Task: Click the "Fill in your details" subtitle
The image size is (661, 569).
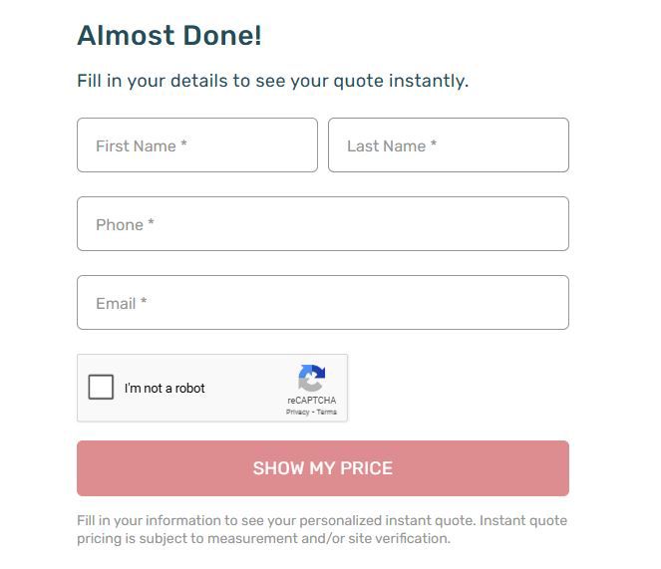Action: [273, 81]
